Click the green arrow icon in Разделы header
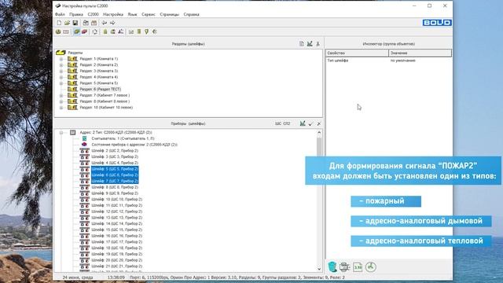The height and width of the screenshot is (283, 503). pyautogui.click(x=310, y=44)
